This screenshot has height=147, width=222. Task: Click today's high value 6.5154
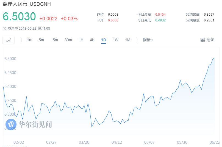coord(160,14)
